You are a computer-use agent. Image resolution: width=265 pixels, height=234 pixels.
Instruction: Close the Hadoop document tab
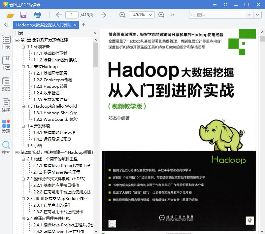click(75, 25)
